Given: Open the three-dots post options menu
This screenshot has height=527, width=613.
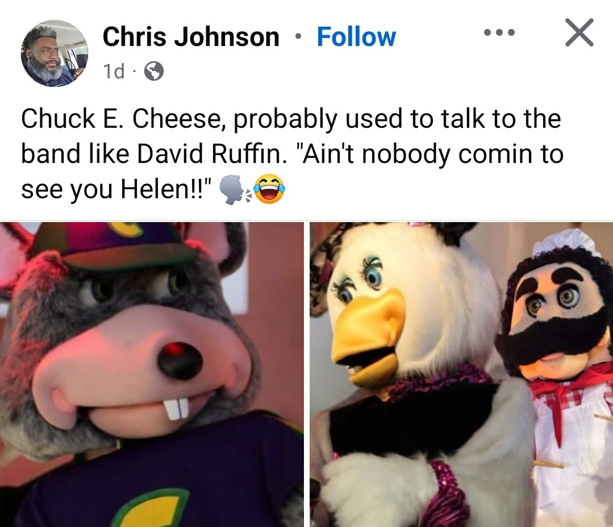Looking at the screenshot, I should click(499, 32).
